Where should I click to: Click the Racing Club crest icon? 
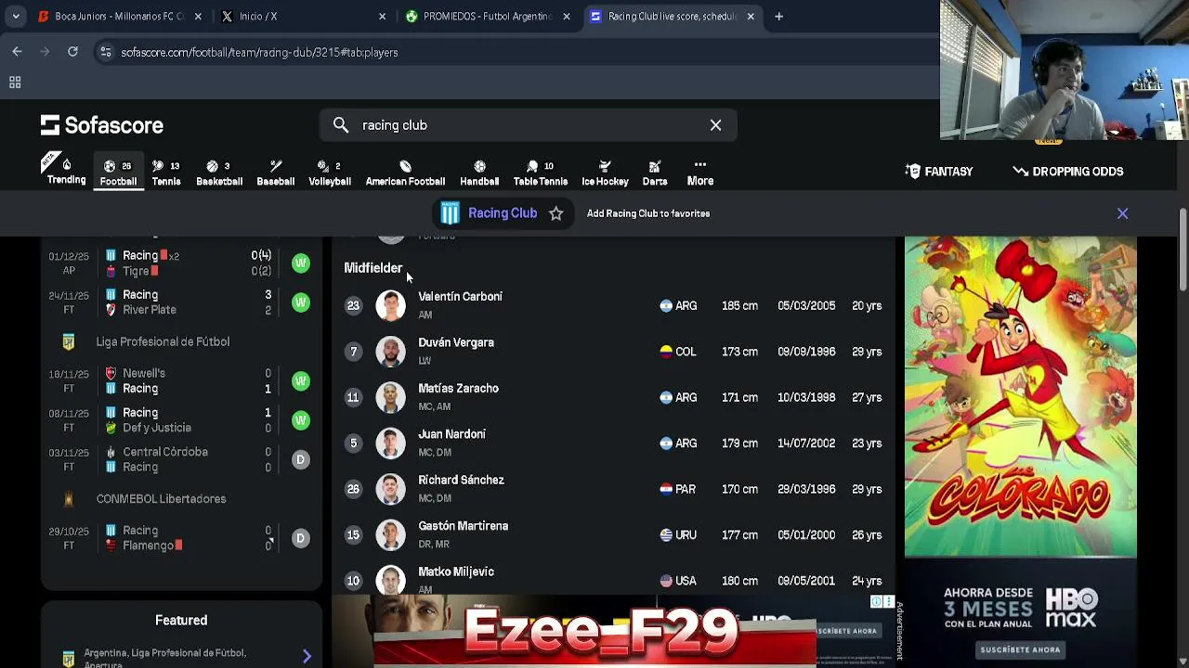click(451, 213)
